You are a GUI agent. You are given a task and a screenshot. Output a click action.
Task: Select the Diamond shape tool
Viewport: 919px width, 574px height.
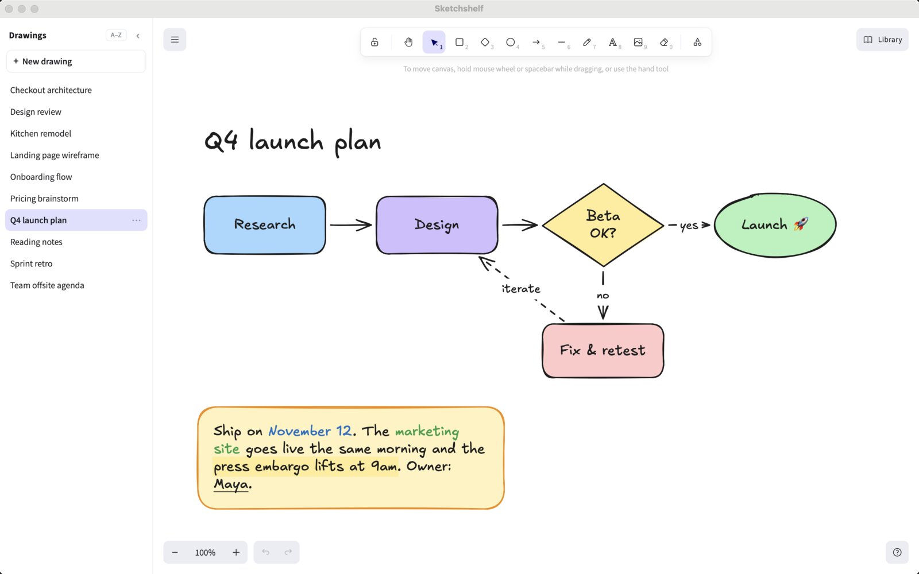[485, 42]
